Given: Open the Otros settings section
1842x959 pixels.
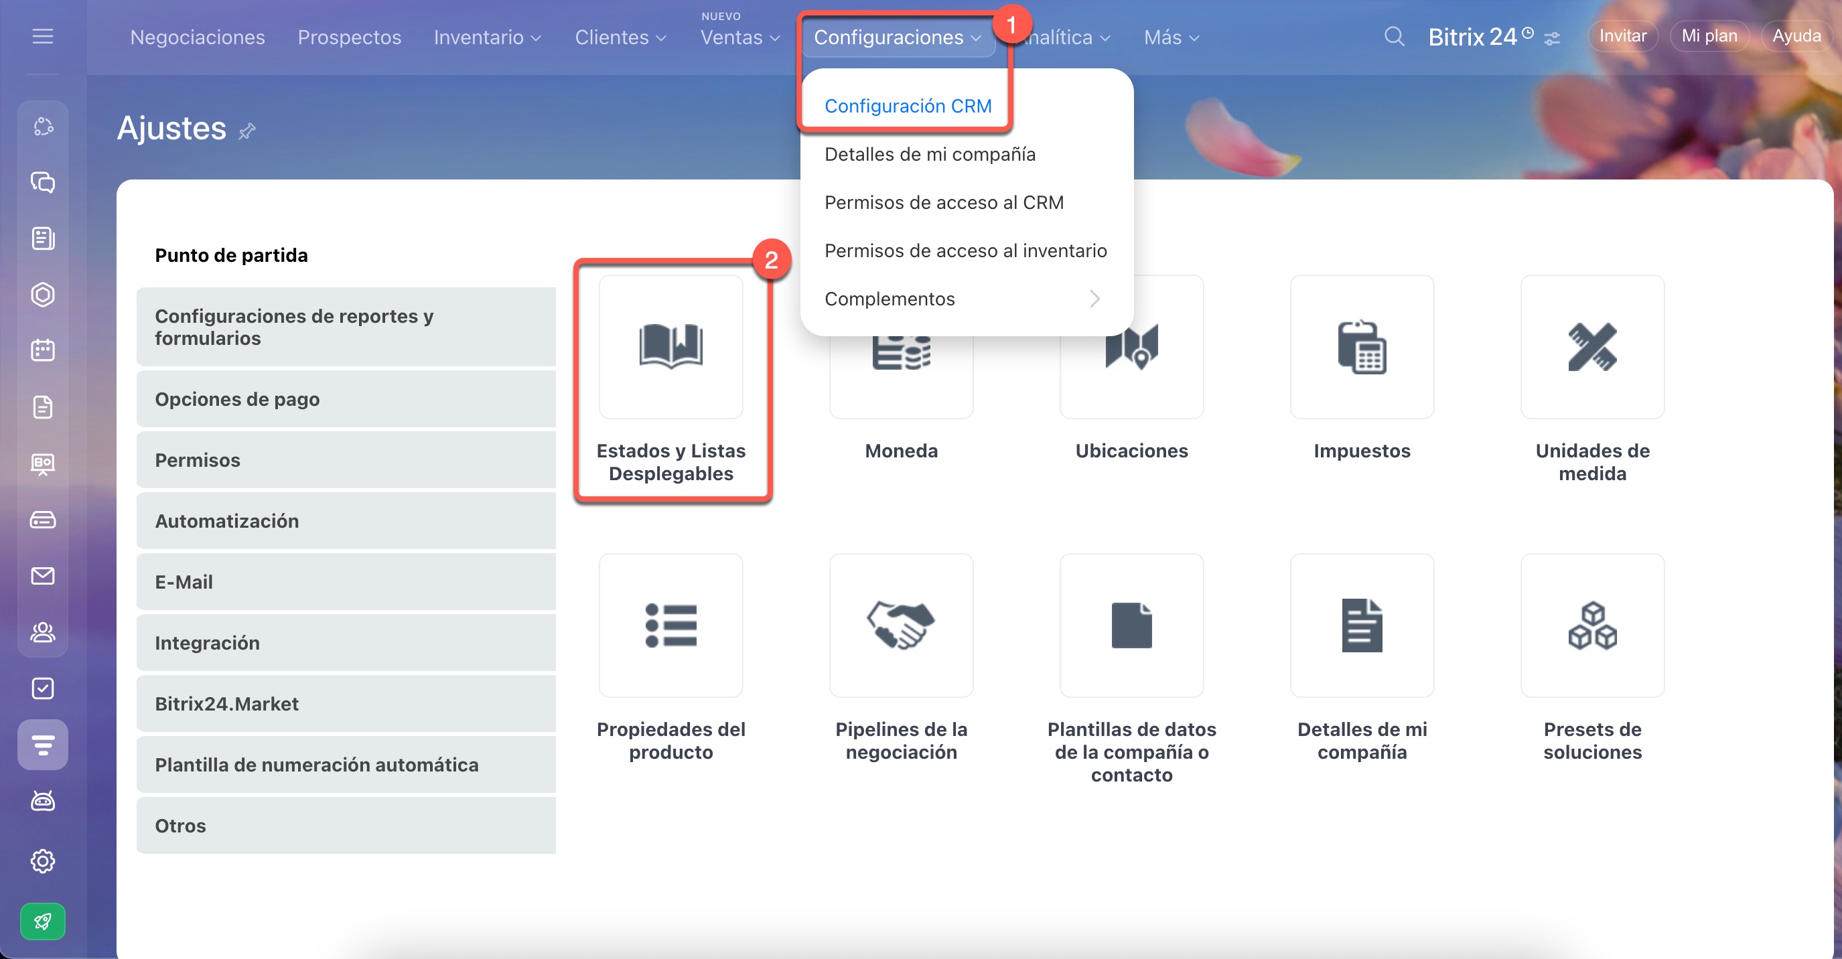Looking at the screenshot, I should 346,825.
